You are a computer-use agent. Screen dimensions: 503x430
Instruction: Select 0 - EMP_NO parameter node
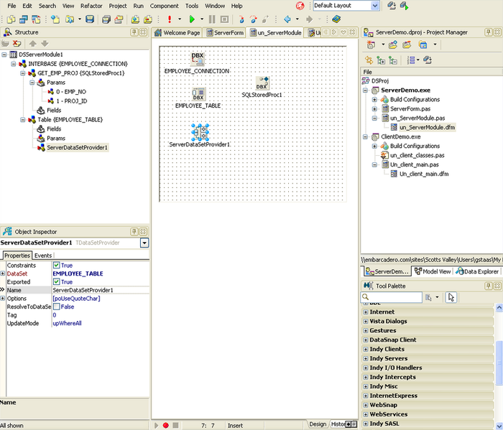point(71,92)
